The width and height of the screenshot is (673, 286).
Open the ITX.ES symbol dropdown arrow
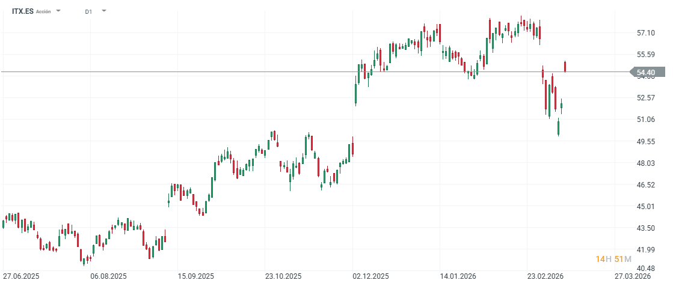pos(58,11)
